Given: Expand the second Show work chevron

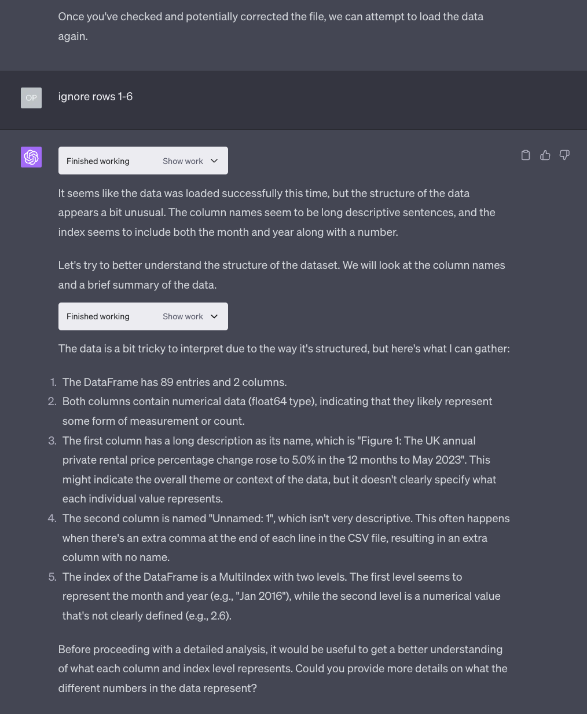Looking at the screenshot, I should 214,316.
